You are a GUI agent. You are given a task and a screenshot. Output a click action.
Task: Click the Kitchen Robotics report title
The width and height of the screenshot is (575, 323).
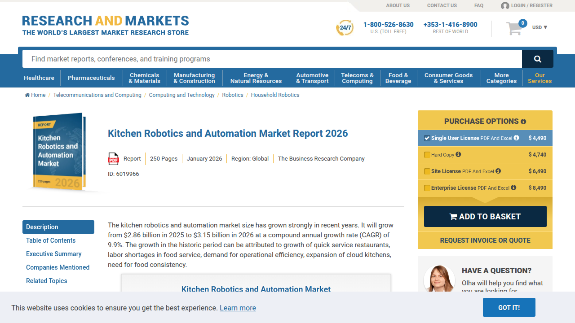(228, 133)
